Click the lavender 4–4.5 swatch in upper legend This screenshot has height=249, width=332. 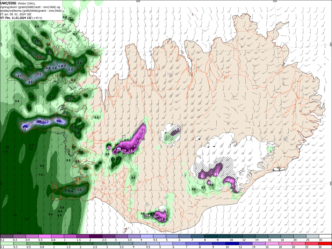click(147, 236)
